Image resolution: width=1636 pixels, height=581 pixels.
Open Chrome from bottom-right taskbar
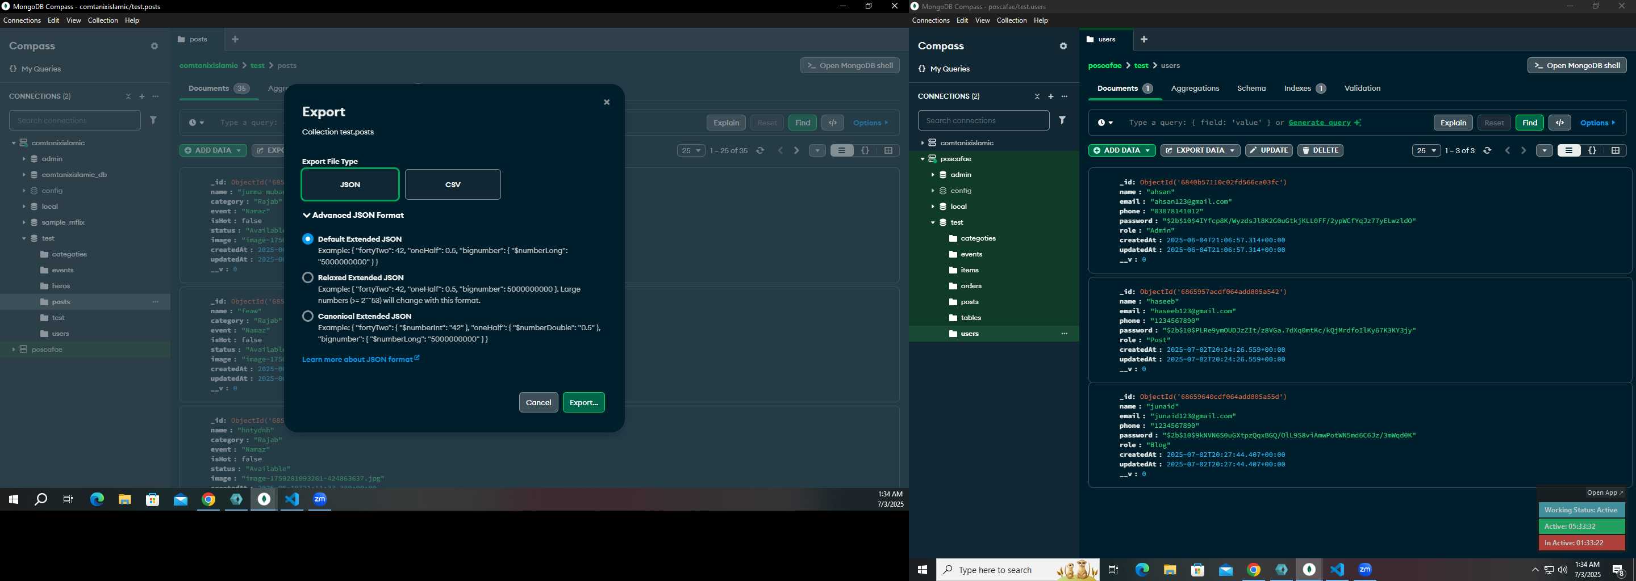point(1254,570)
